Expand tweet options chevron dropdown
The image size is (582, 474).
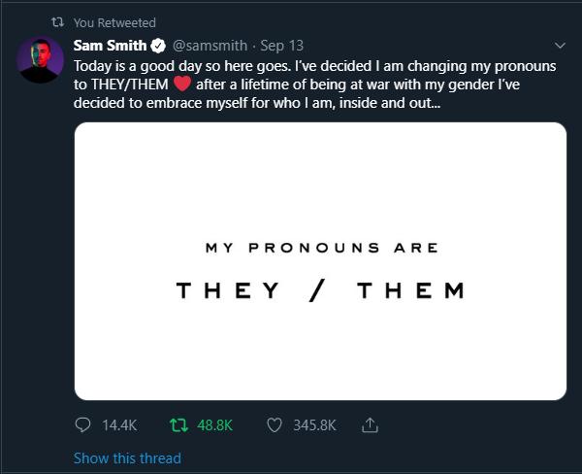pos(560,46)
